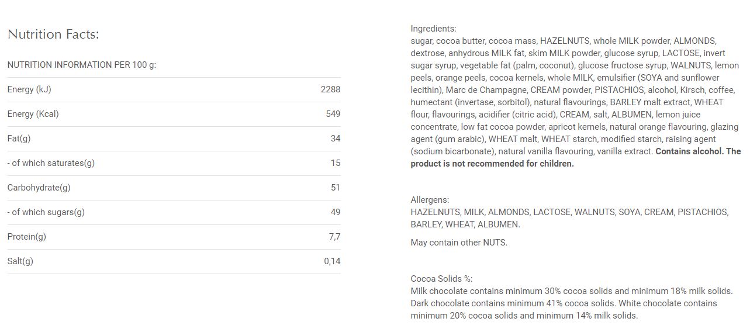Click the fat value 34
This screenshot has width=750, height=332.
(x=335, y=139)
